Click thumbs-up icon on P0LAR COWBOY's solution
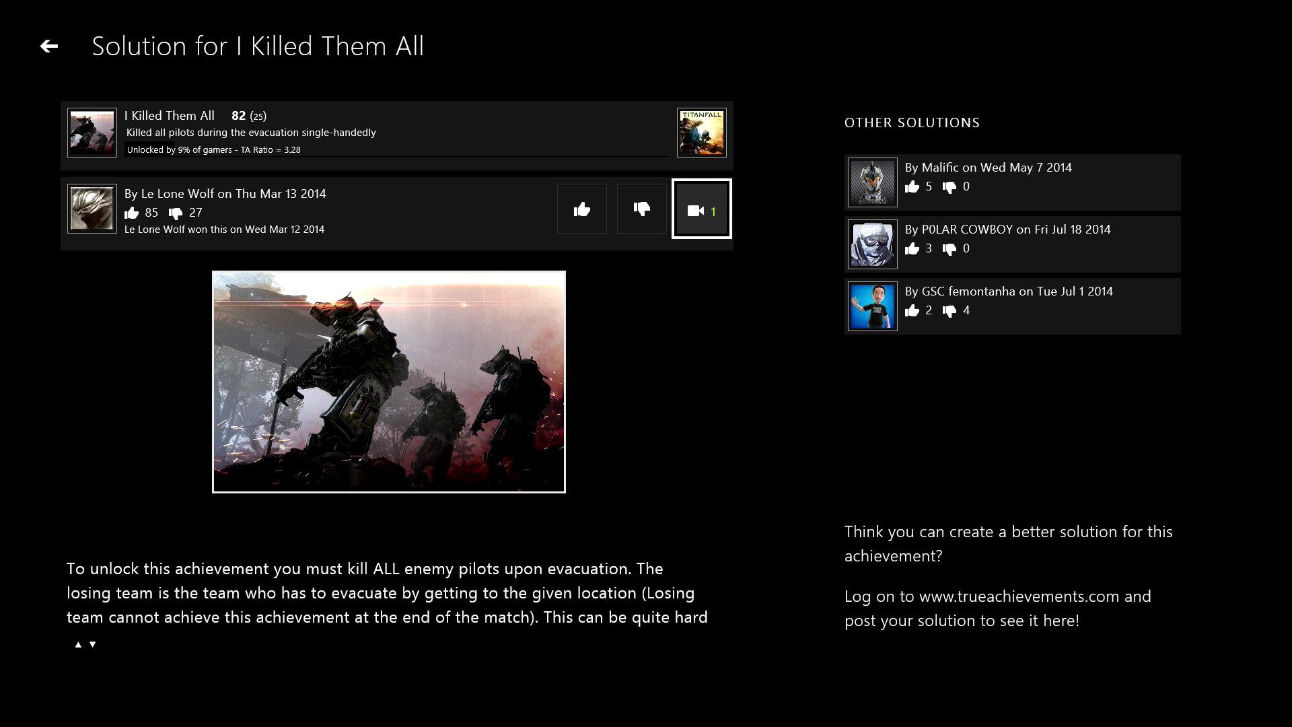1292x727 pixels. tap(912, 249)
